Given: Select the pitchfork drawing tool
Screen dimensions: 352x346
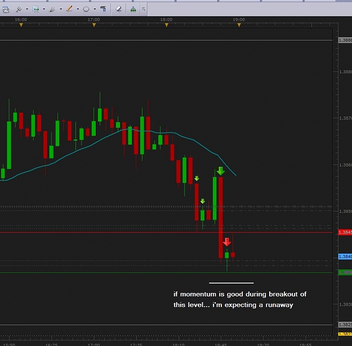Looking at the screenshot, I should coord(19,9).
